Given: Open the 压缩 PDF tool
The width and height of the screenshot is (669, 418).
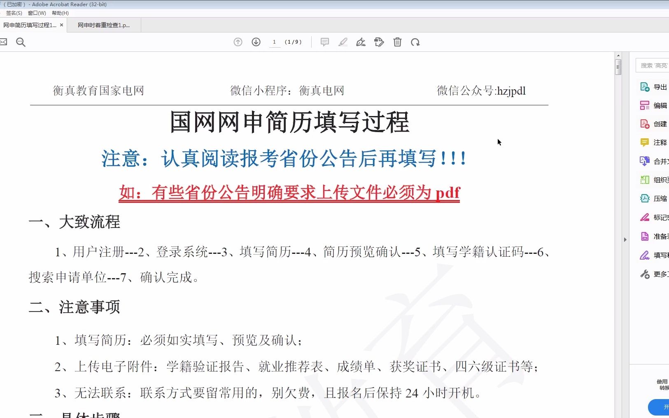Looking at the screenshot, I should point(654,198).
